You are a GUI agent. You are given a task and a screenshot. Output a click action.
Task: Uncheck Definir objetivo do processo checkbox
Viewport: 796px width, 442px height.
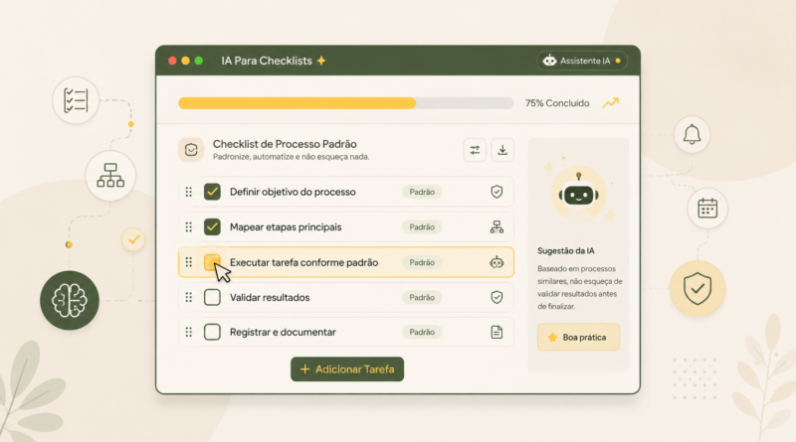pos(212,192)
